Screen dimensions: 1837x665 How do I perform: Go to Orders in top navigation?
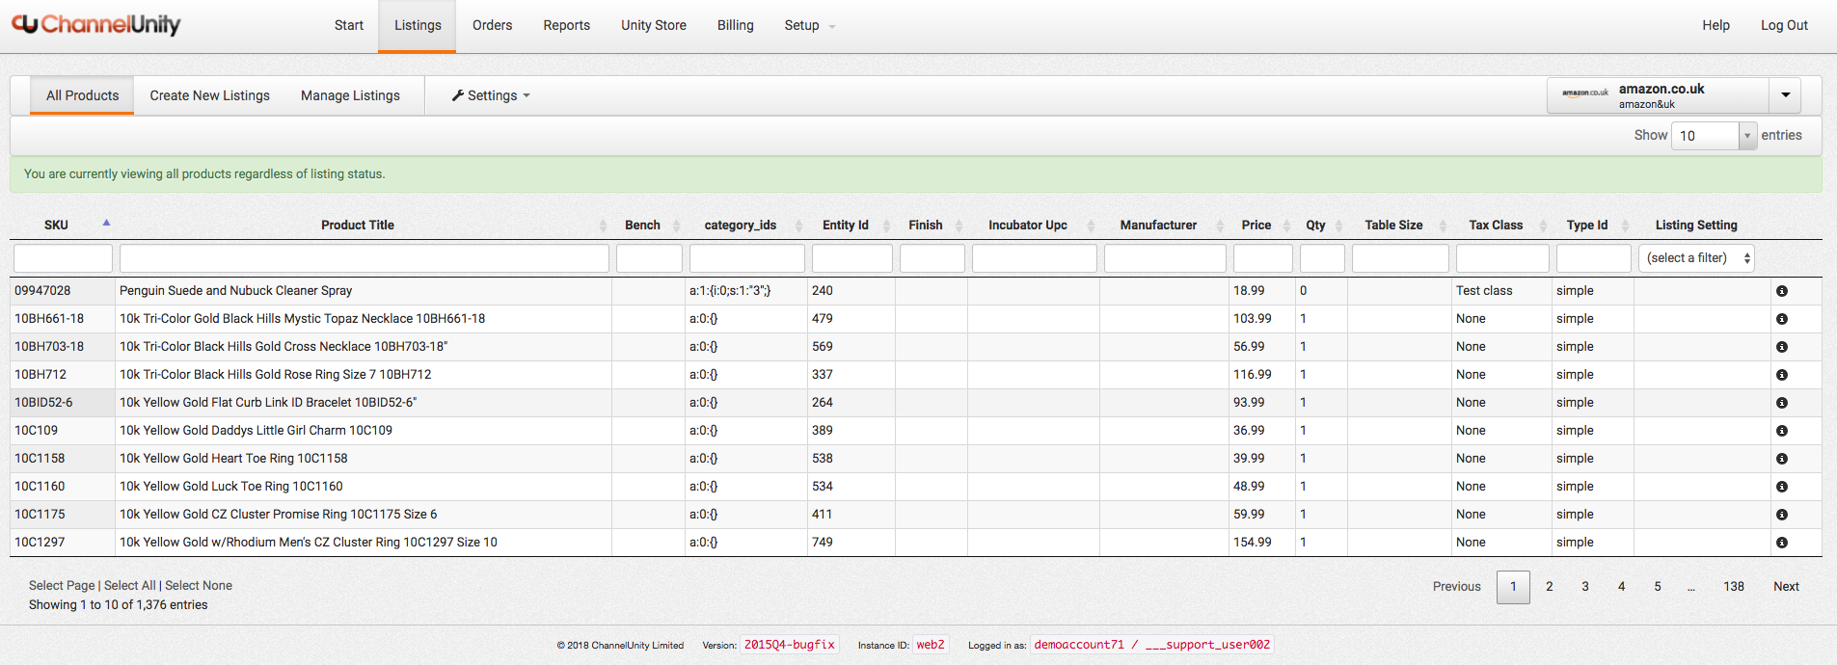tap(492, 26)
